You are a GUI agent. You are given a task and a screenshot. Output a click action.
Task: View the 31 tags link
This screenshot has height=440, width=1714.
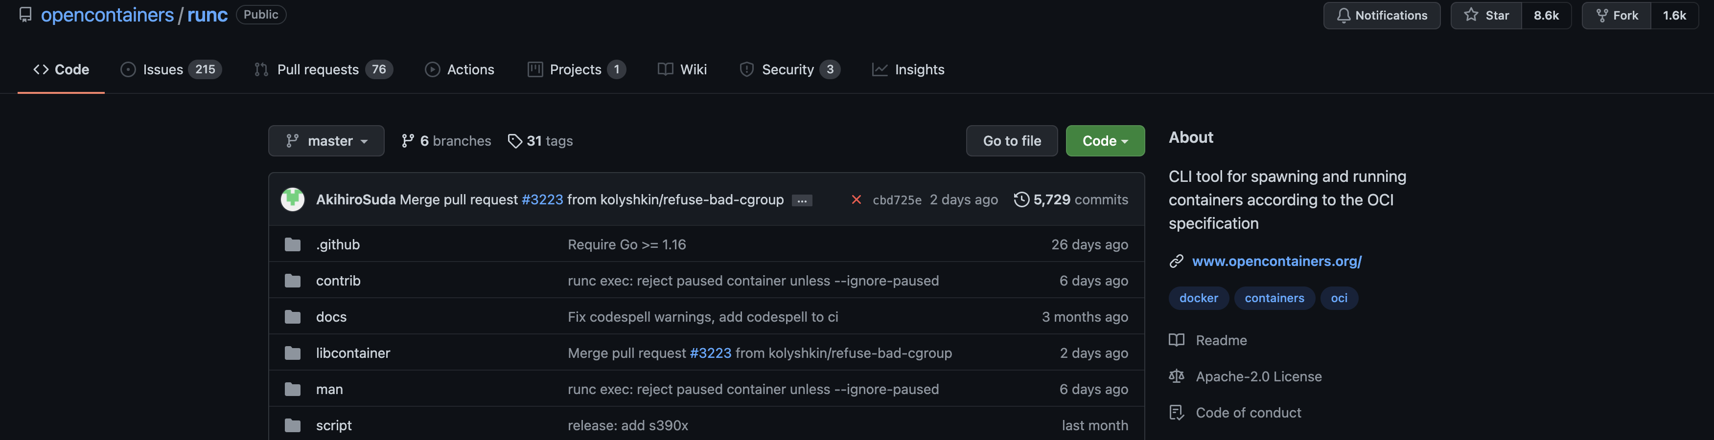(540, 141)
